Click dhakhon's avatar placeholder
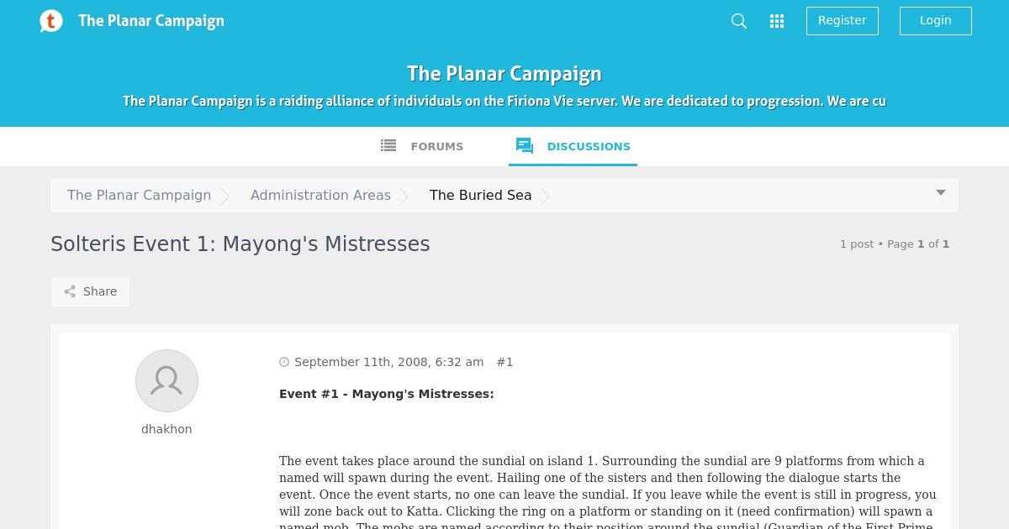1009x529 pixels. [x=166, y=380]
